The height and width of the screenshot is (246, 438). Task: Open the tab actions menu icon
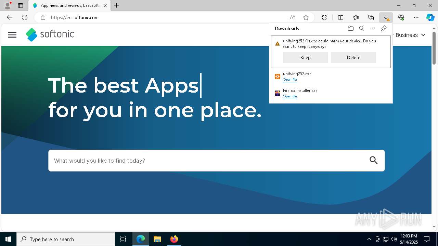point(21,5)
